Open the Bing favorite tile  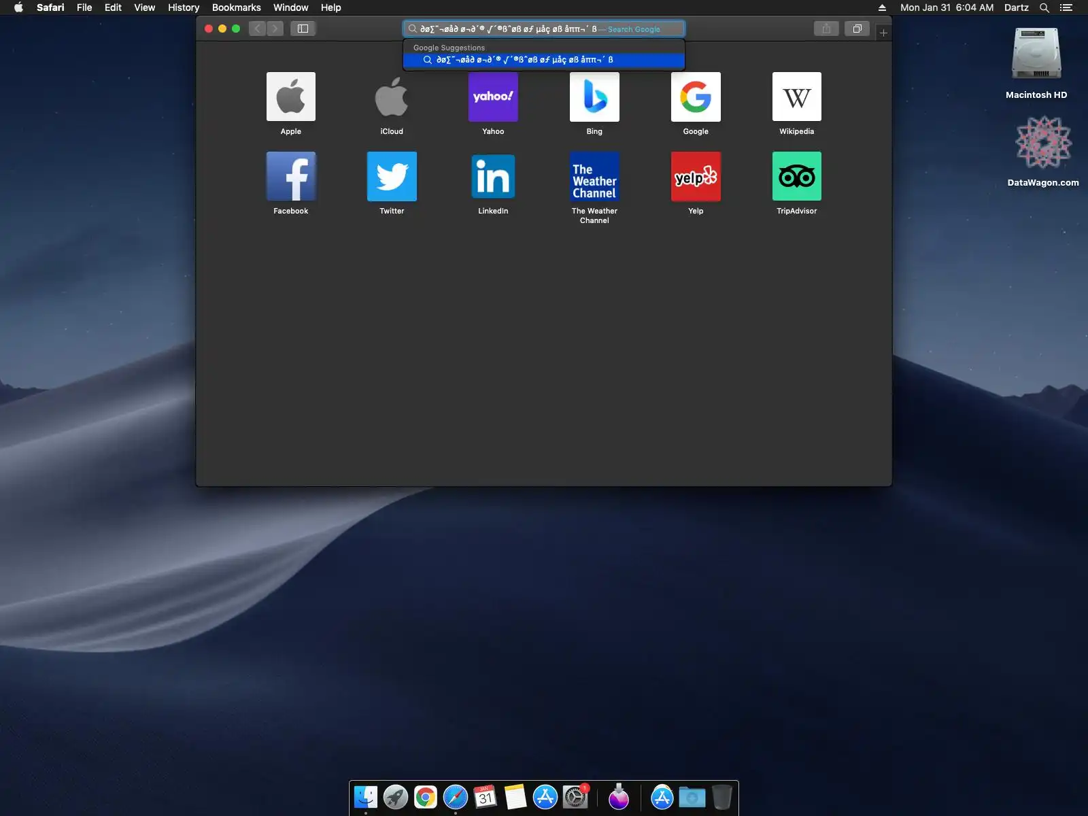point(594,97)
